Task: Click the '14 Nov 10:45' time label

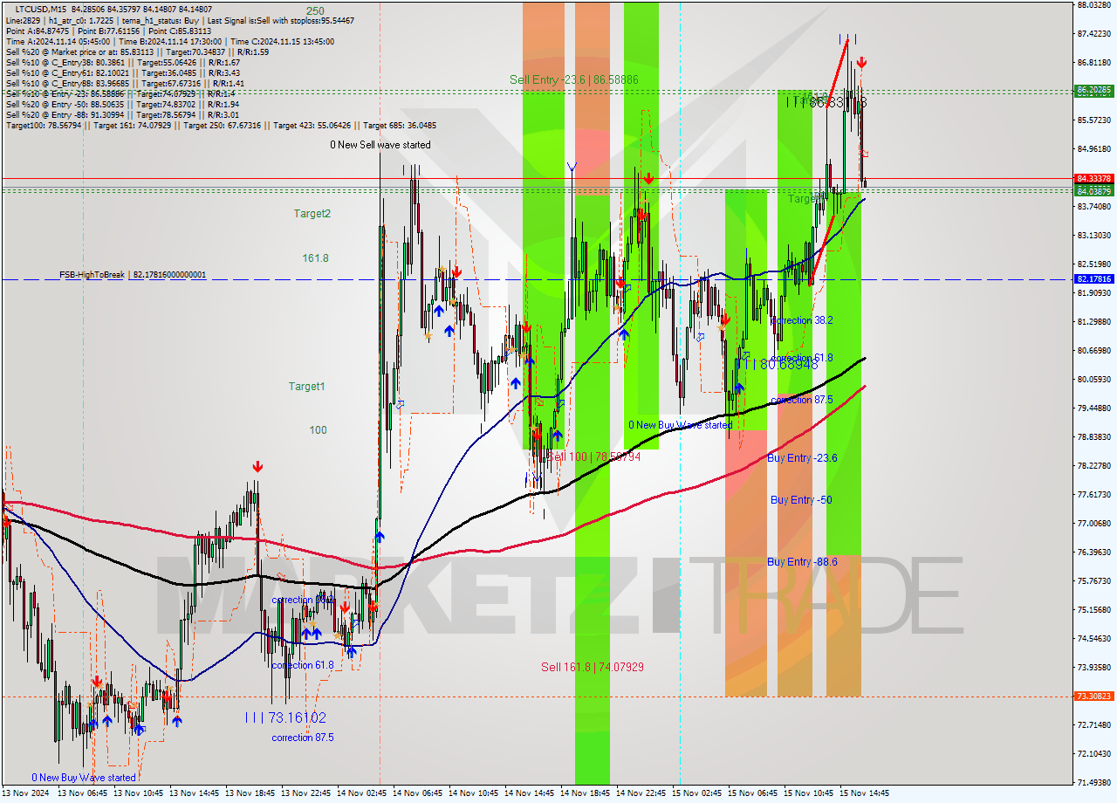Action: [473, 793]
